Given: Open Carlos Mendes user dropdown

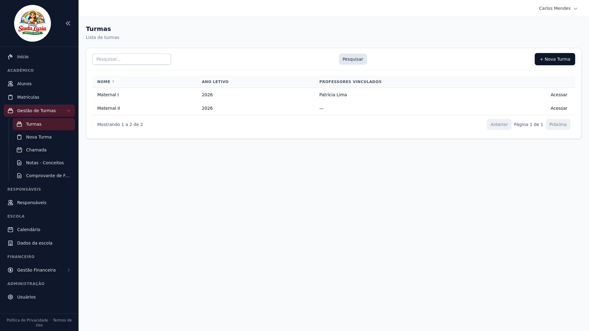Looking at the screenshot, I should tap(558, 8).
